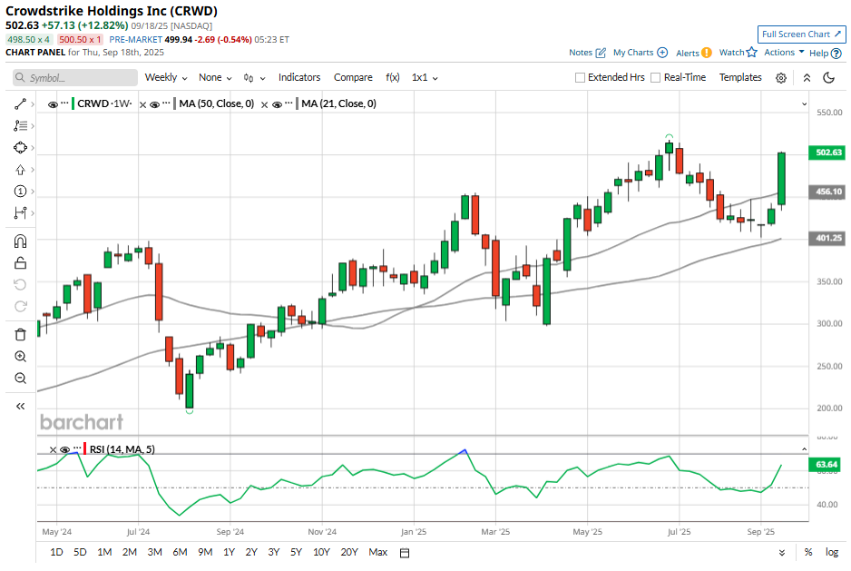Select the numbered circle annotation tool
This screenshot has height=571, width=851.
(20, 192)
